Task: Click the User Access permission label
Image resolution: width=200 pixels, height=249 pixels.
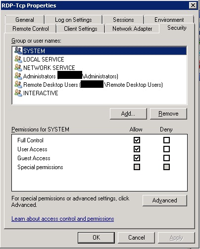Action: 32,149
